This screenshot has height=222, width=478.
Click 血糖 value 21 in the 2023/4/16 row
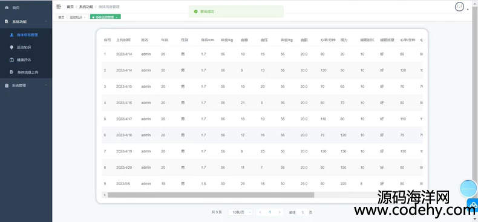click(243, 103)
